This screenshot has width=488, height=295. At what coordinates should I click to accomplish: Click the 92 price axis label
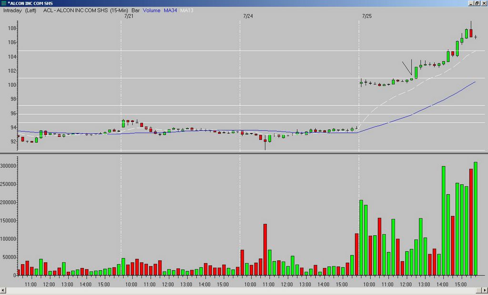(13, 142)
